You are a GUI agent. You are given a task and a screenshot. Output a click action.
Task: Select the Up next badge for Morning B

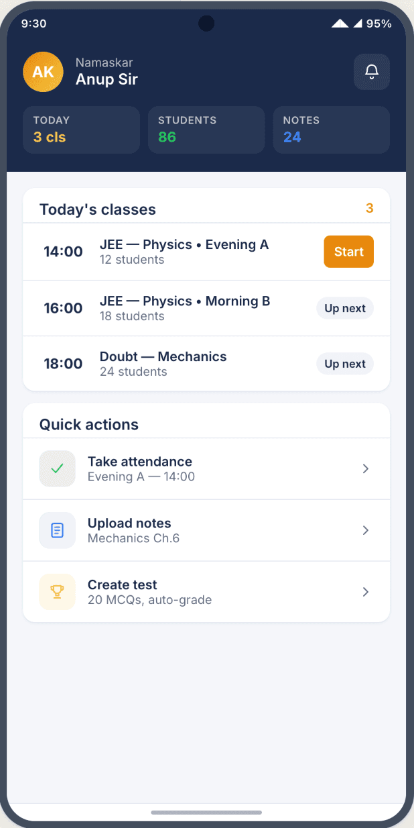pyautogui.click(x=344, y=308)
